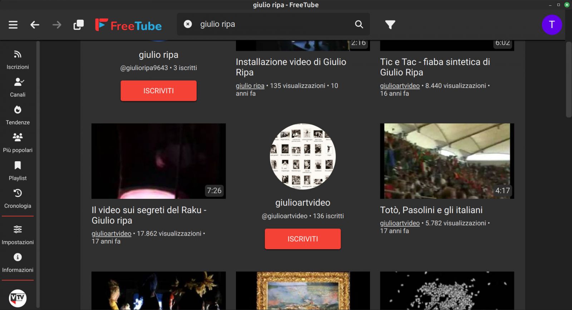Open search filters with the funnel icon
The height and width of the screenshot is (310, 572).
click(x=390, y=24)
